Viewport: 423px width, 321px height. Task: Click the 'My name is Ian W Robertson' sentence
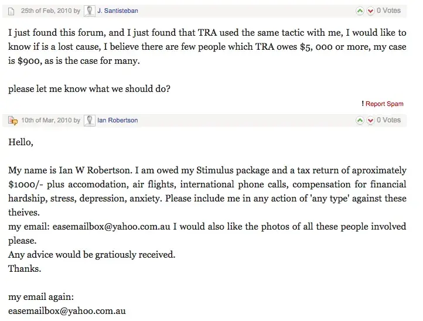coord(70,170)
